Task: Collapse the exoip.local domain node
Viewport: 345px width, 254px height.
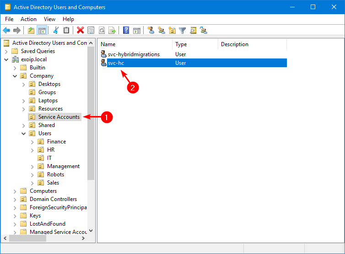Action: [x=6, y=59]
